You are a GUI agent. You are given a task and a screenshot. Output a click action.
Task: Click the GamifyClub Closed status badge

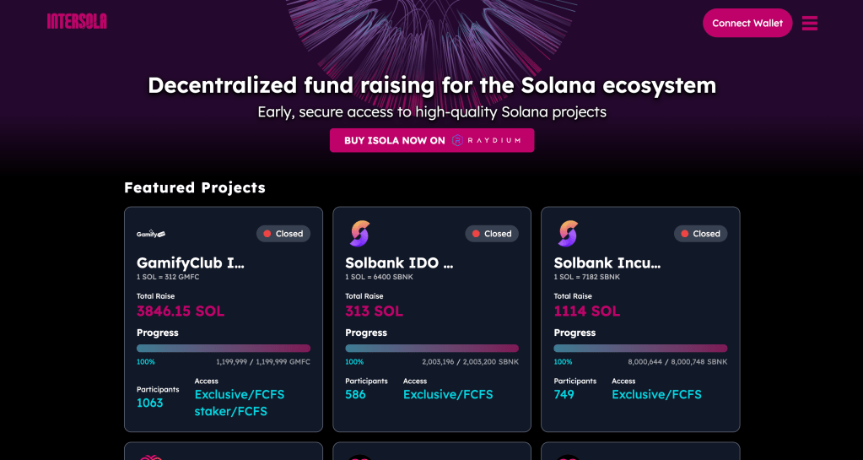coord(283,234)
